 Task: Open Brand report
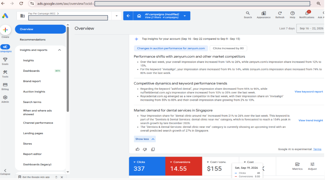pos(32,81)
